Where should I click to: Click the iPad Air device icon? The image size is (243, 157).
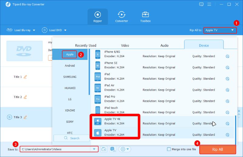(x=98, y=88)
